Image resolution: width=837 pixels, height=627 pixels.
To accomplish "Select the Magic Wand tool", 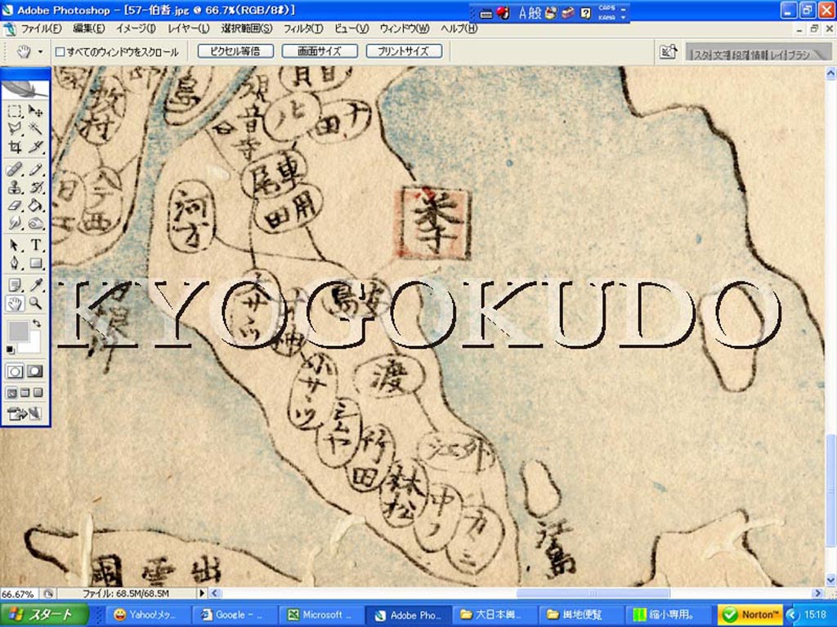I will click(x=35, y=128).
